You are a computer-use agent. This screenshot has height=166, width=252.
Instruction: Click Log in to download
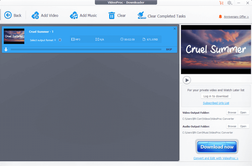pyautogui.click(x=216, y=96)
